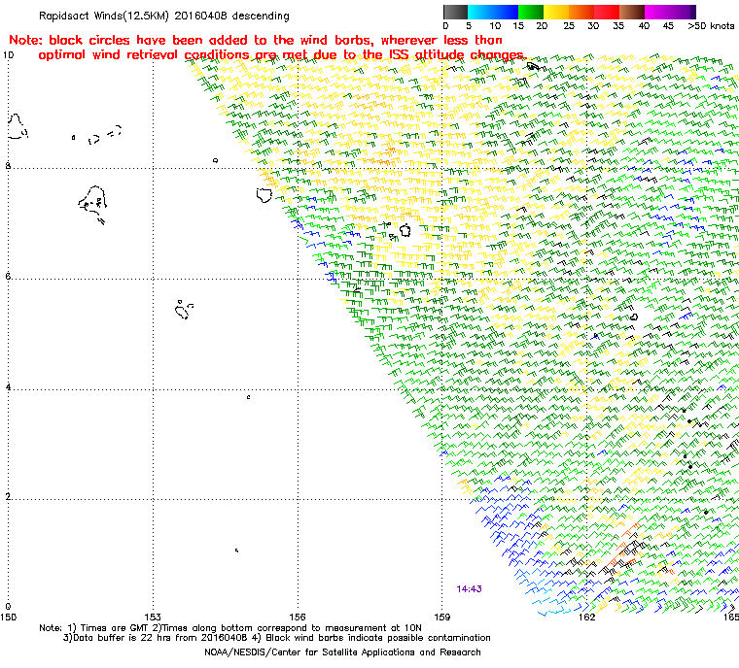This screenshot has width=739, height=668.
Task: Click the magenta-purple 40-50 knots legend band
Action: 670,12
